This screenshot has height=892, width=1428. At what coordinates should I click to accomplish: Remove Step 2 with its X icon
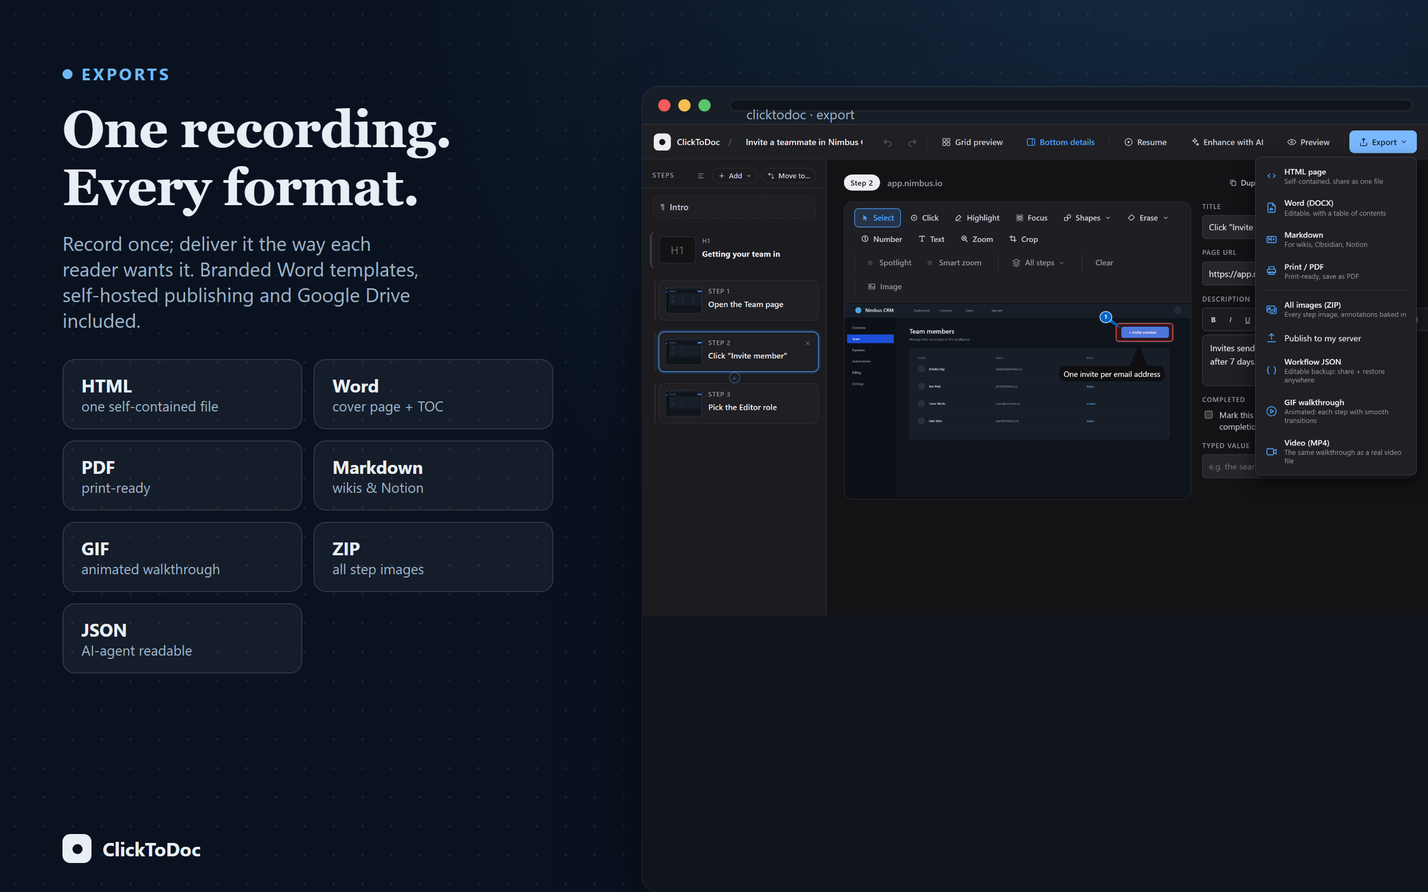(x=808, y=343)
